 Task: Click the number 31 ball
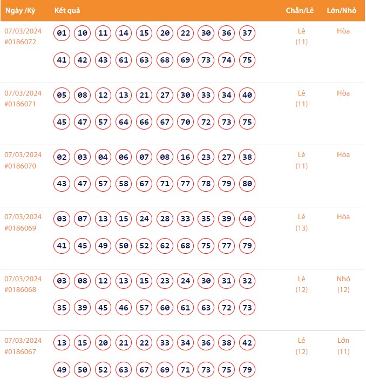[227, 281]
